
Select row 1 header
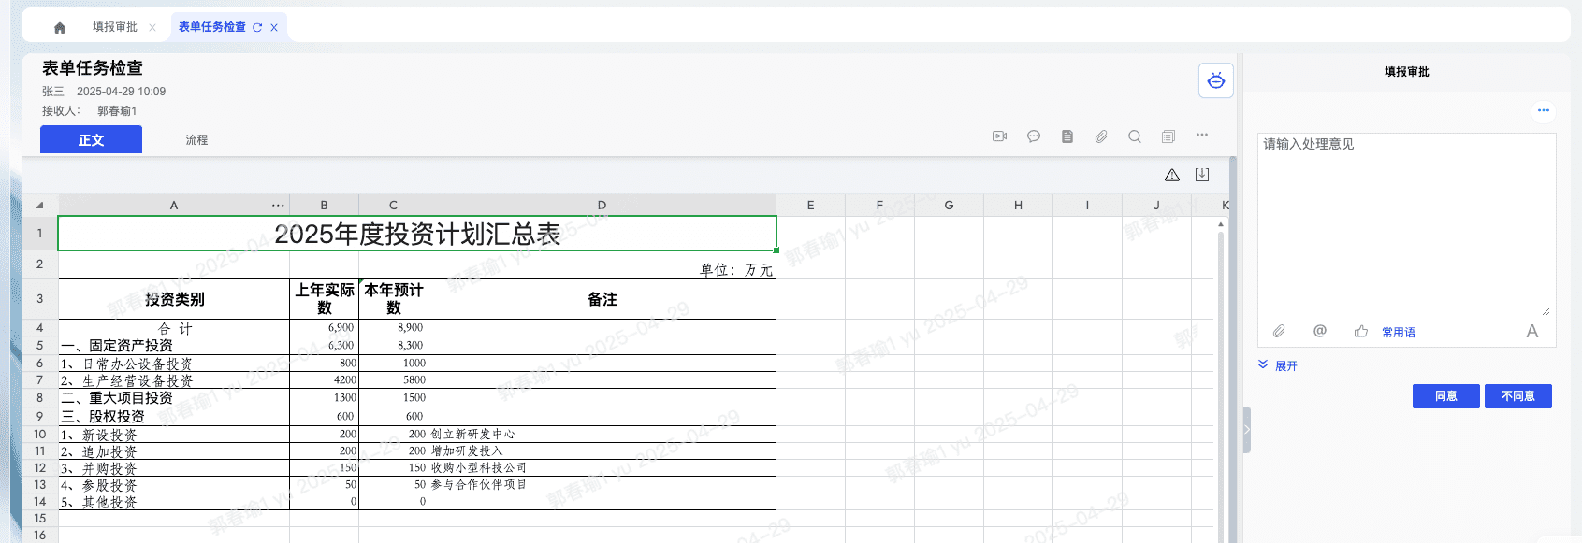pos(39,233)
